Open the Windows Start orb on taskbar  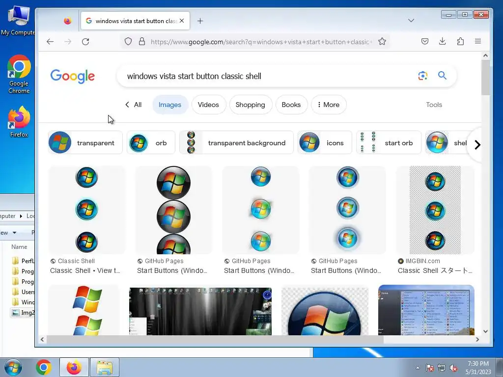pos(13,367)
